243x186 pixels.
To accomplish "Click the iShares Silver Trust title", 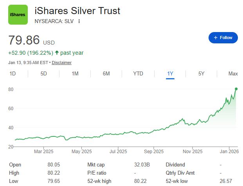I will [x=77, y=11].
